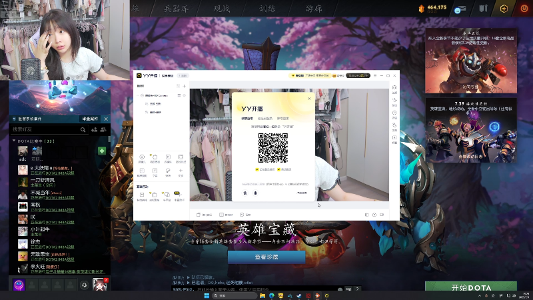Click the 审查案件 button in friends panel
Screen dimensions: 533x300
coord(90,119)
